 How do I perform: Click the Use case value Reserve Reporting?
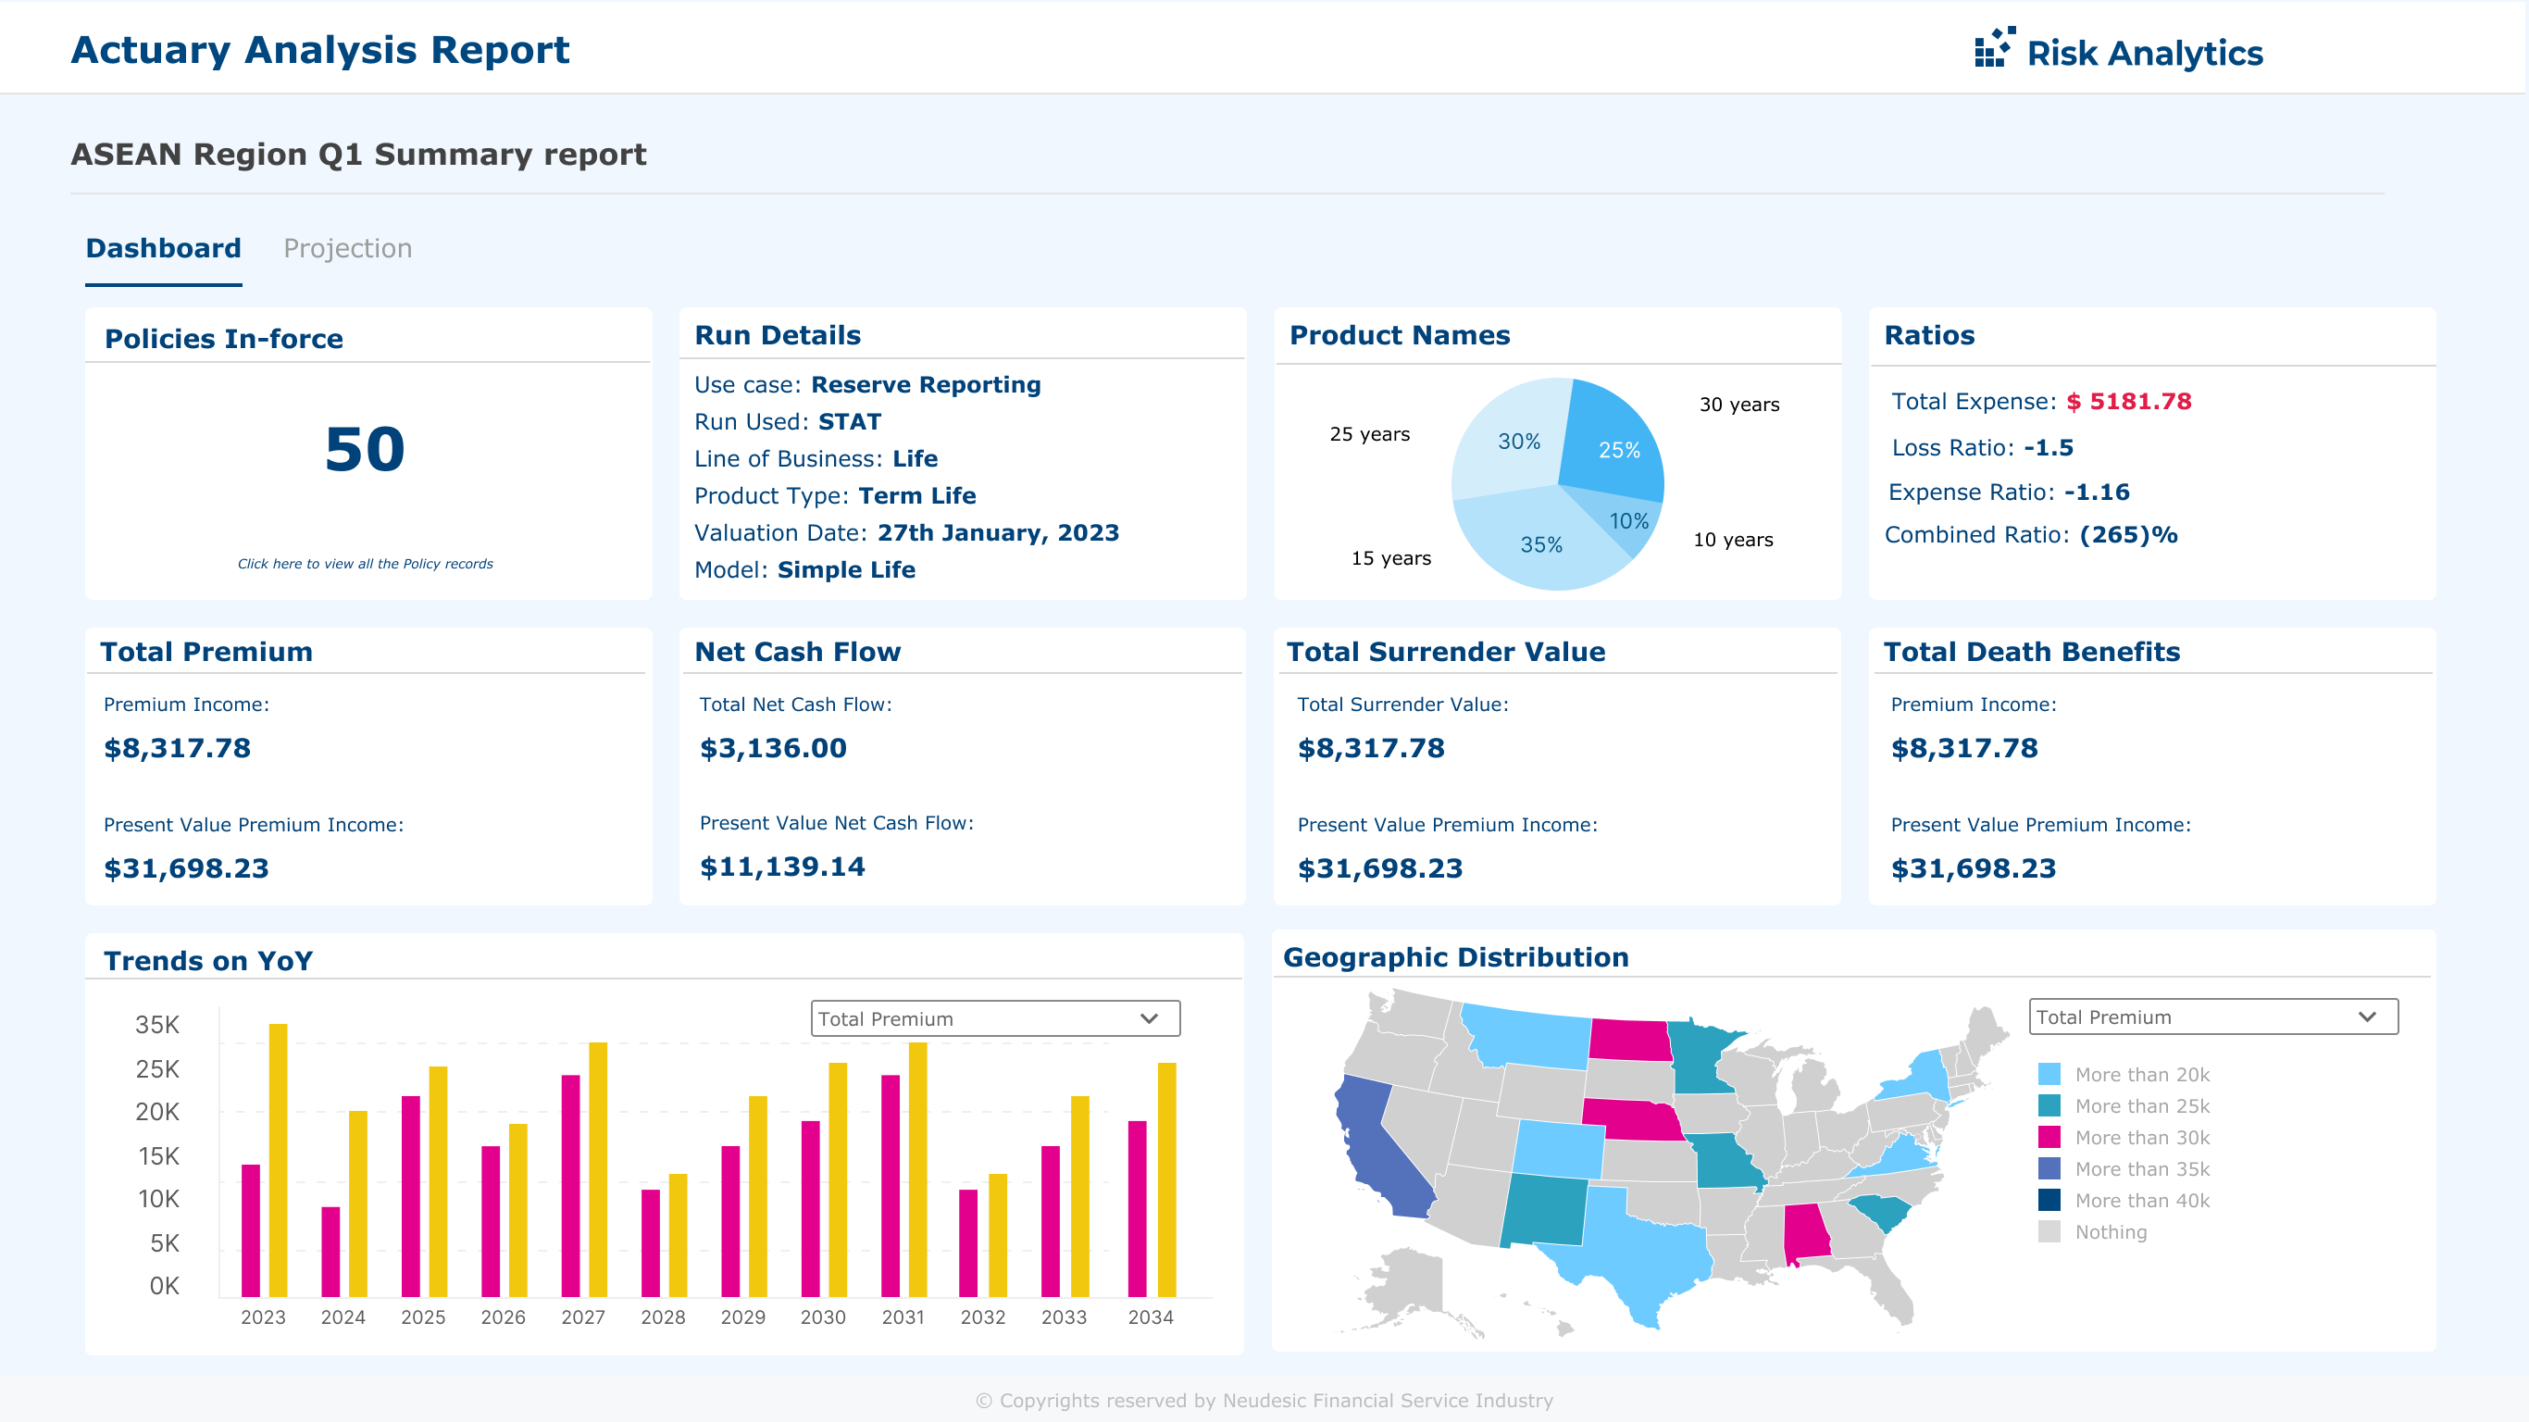tap(926, 385)
